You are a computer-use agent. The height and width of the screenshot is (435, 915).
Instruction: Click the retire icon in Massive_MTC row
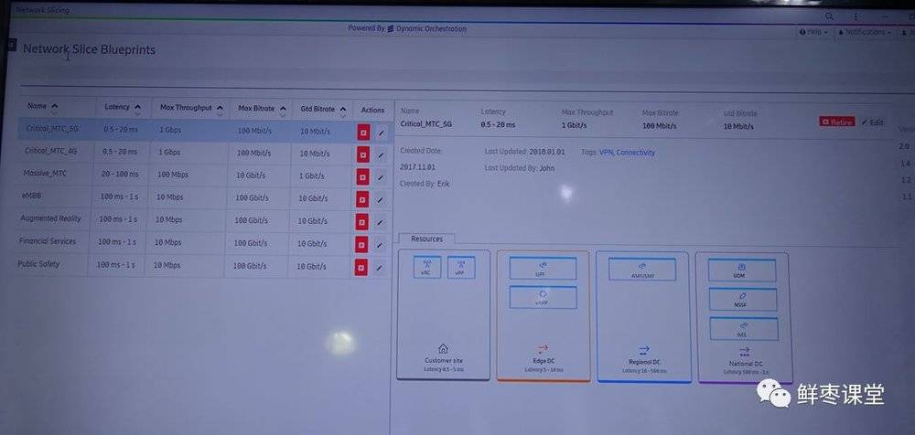(363, 176)
